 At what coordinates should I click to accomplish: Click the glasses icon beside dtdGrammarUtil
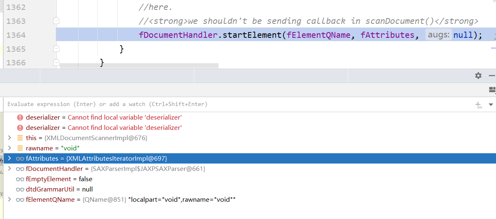[20, 189]
